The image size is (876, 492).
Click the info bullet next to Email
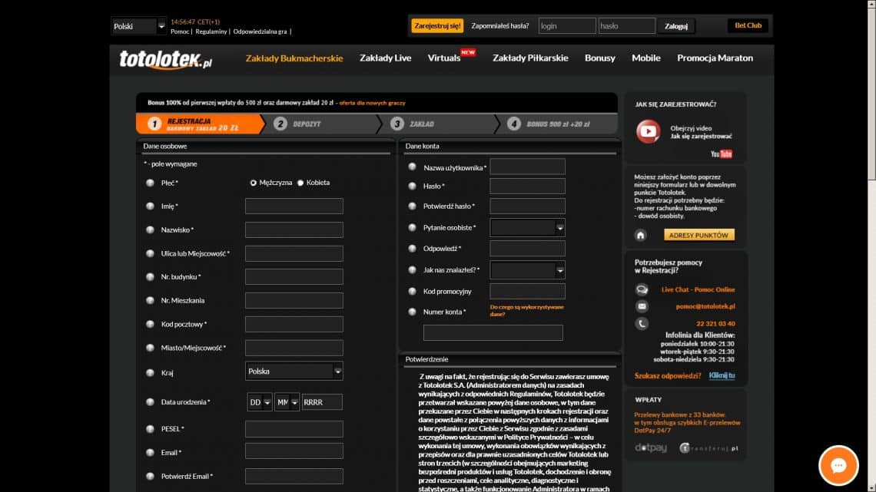pyautogui.click(x=150, y=452)
